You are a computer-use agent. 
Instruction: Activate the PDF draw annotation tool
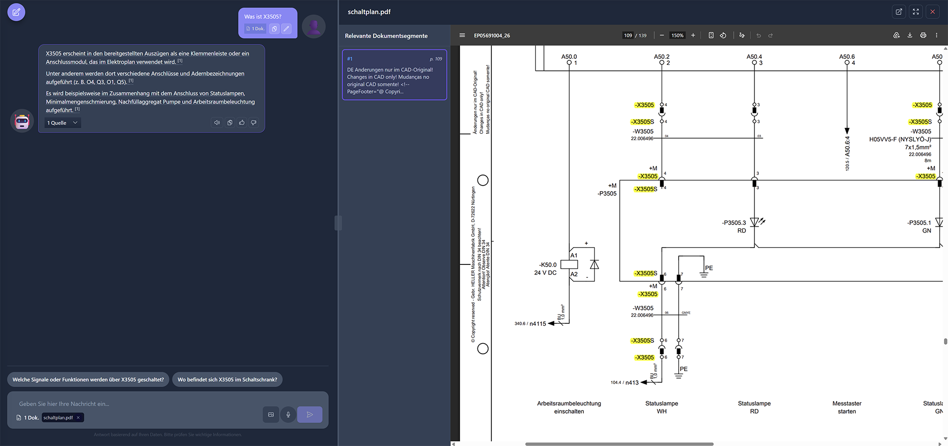click(742, 35)
